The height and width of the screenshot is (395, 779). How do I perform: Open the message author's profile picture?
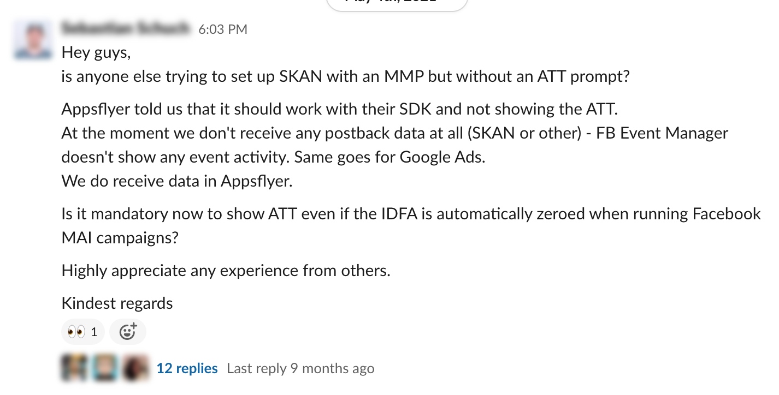[x=34, y=39]
